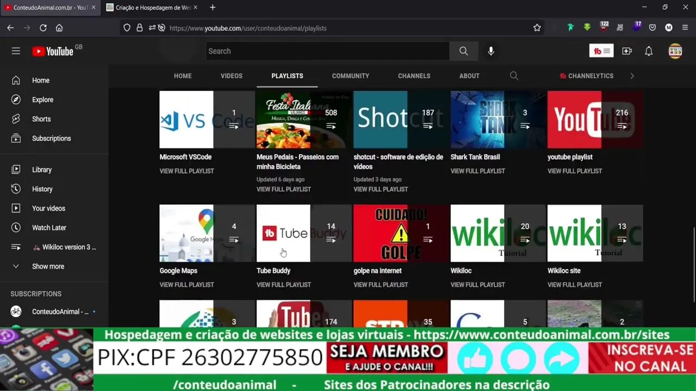Show site security padlock info
The height and width of the screenshot is (391, 696).
pyautogui.click(x=139, y=28)
